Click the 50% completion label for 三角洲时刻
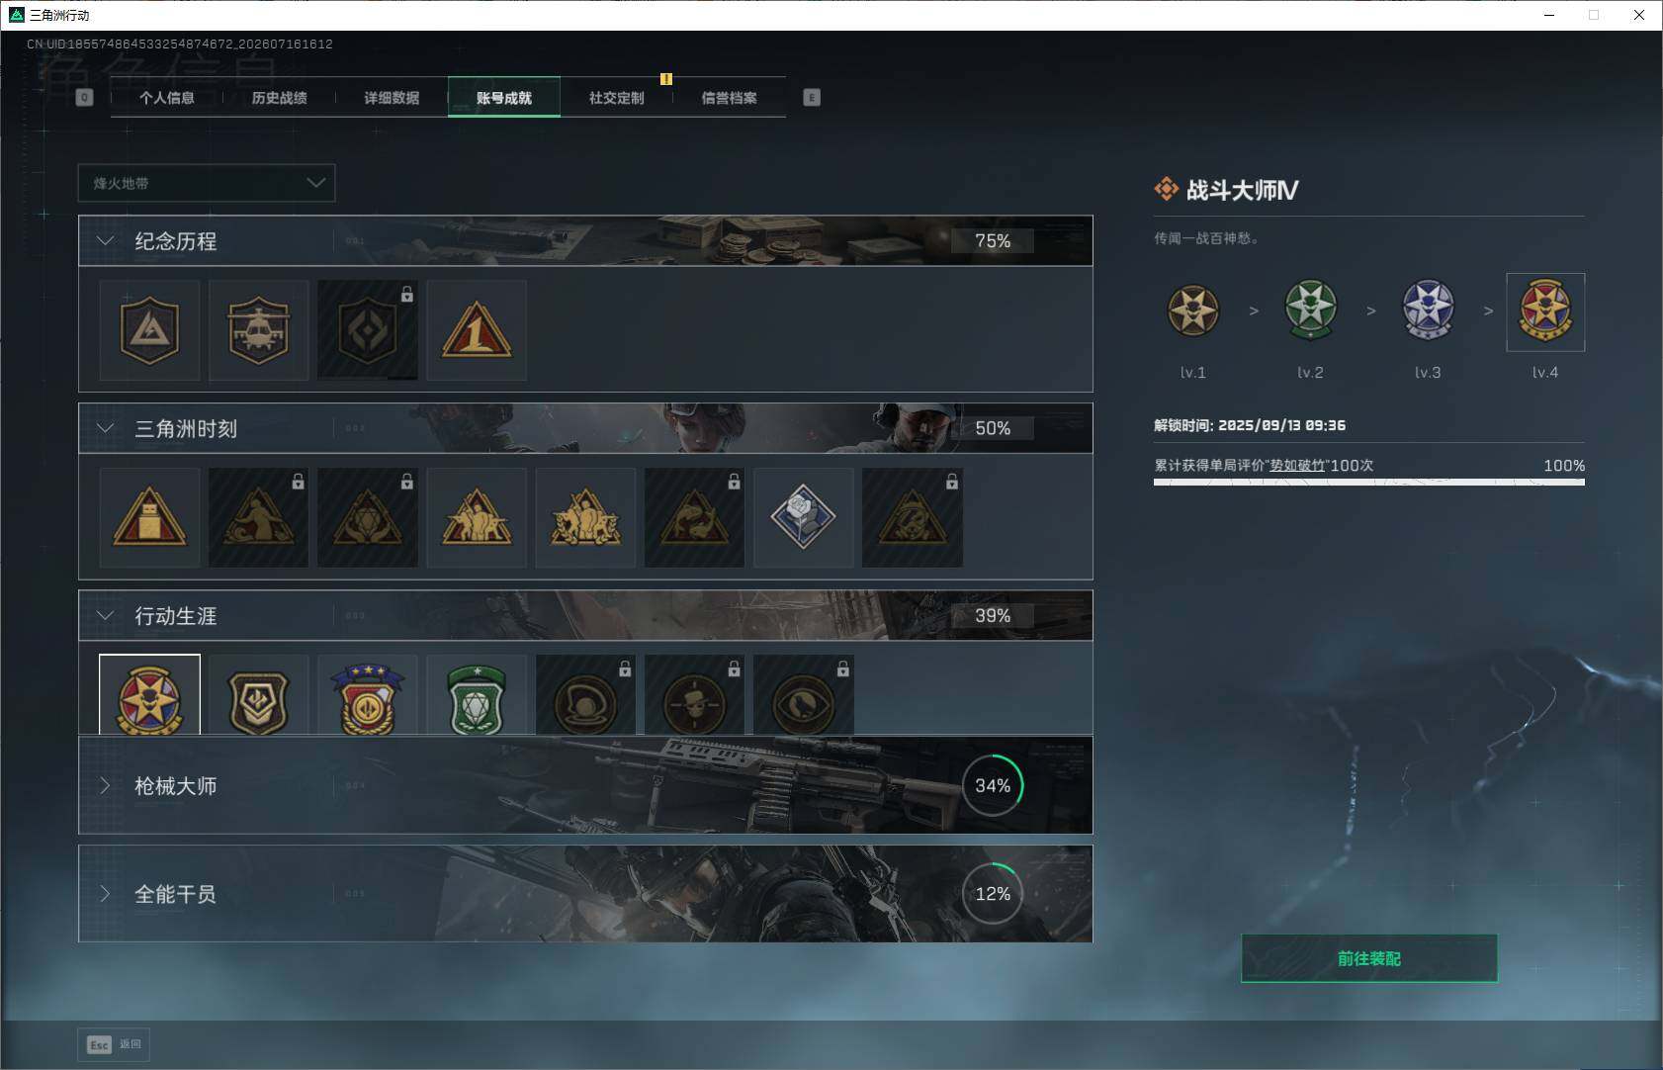1663x1070 pixels. 993,428
